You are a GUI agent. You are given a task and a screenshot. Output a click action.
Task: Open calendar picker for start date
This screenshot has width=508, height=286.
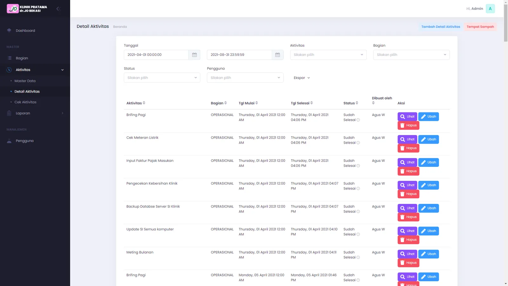[x=194, y=55]
